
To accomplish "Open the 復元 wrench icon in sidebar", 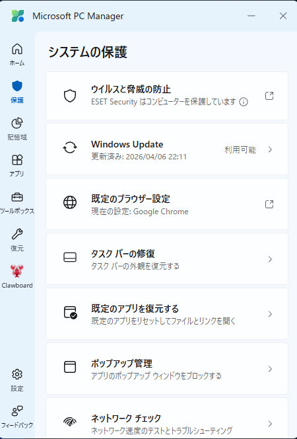I will pos(17,234).
